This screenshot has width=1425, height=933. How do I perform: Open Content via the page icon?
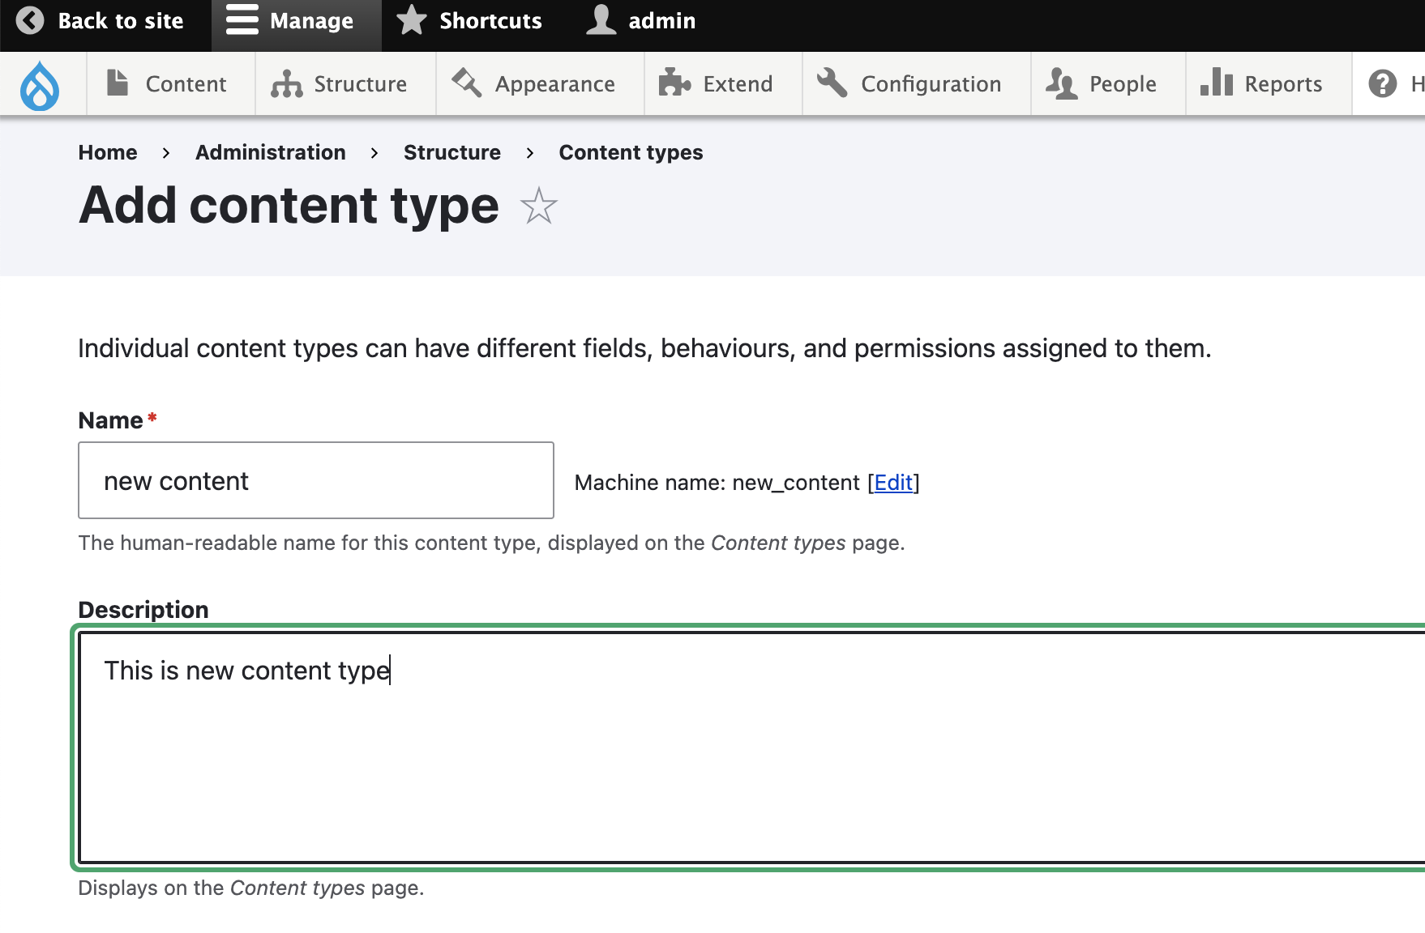(118, 83)
